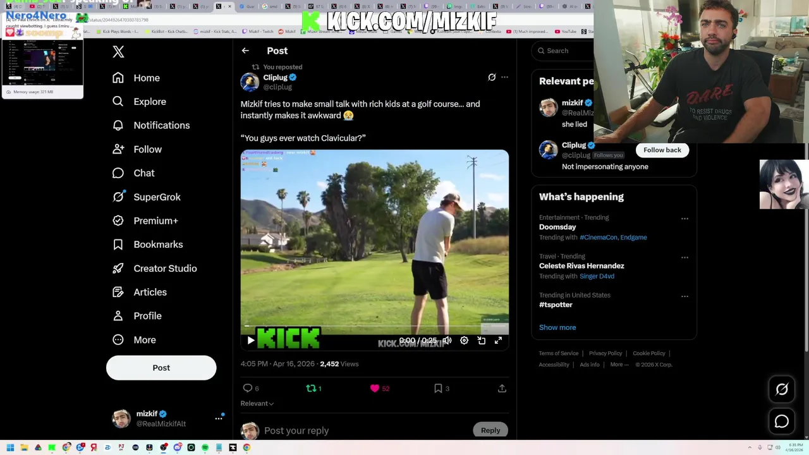This screenshot has width=809, height=455.
Task: Open the Kick app icon in taskbar
Action: 52,447
